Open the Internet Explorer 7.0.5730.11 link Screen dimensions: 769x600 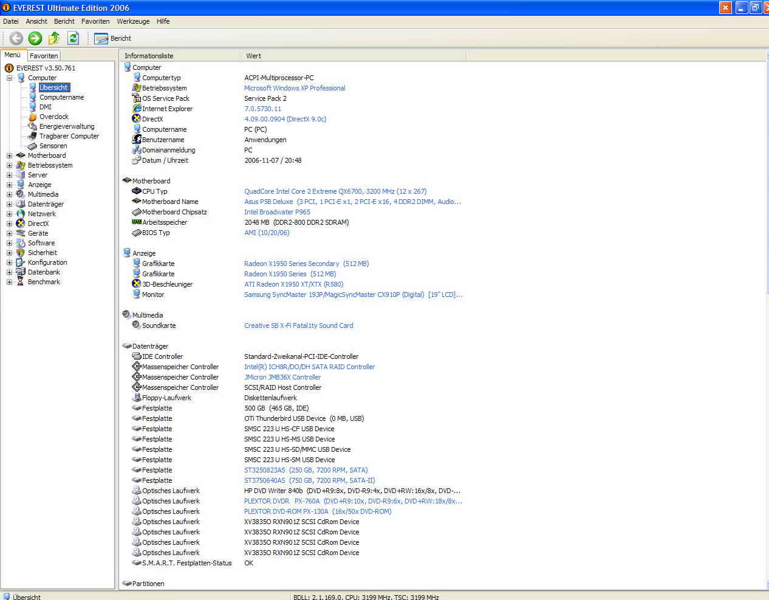pyautogui.click(x=262, y=109)
